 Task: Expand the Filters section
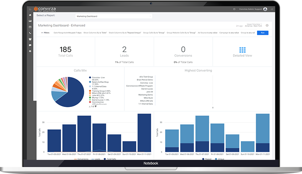pos(46,33)
